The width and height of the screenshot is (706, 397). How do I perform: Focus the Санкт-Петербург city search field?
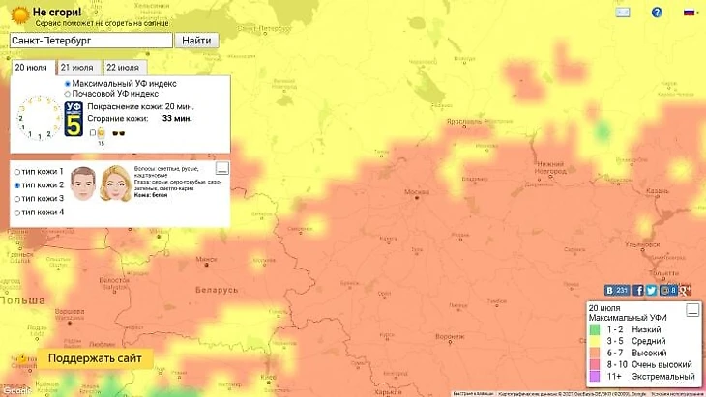point(91,41)
